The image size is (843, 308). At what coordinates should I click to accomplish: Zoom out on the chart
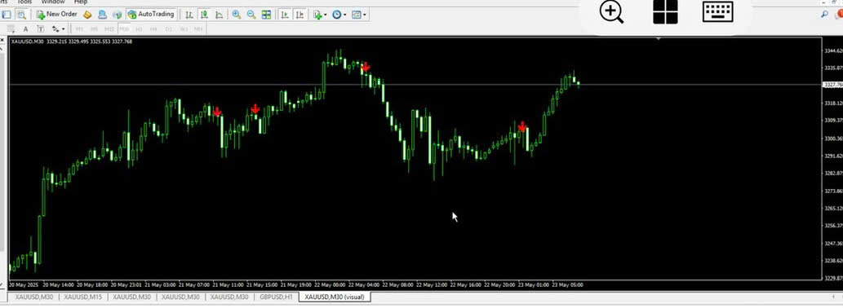tap(251, 15)
